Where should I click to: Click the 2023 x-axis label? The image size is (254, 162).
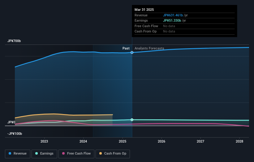[x=44, y=142]
